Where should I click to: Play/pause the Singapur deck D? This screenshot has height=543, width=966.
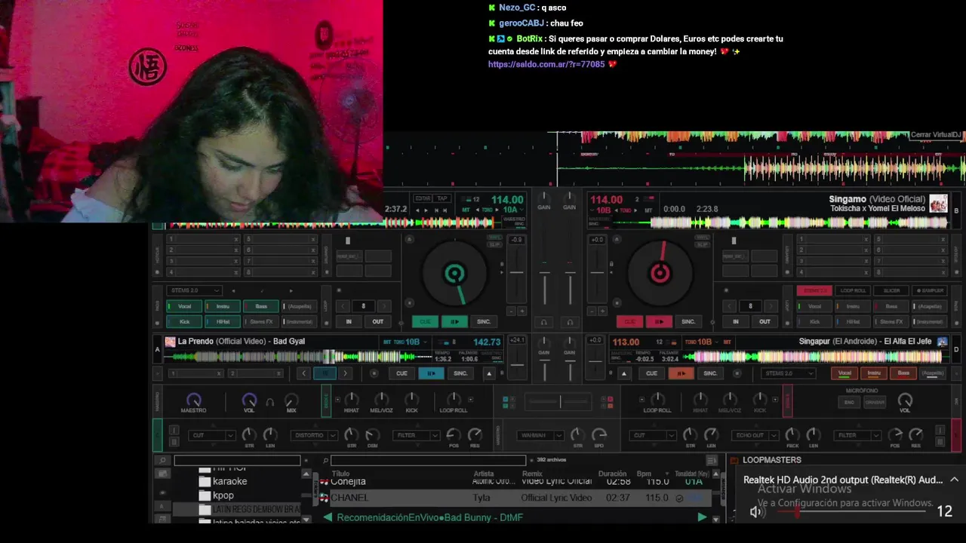coord(681,373)
